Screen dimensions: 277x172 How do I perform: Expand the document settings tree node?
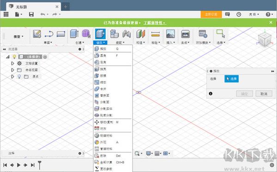[x=12, y=63]
